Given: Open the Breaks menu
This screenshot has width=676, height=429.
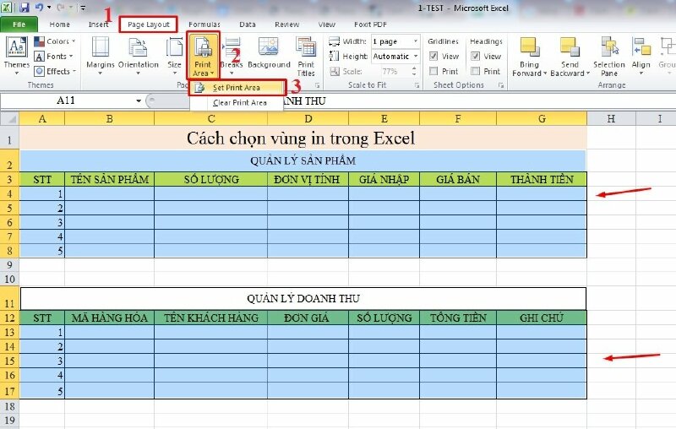Looking at the screenshot, I should [232, 55].
